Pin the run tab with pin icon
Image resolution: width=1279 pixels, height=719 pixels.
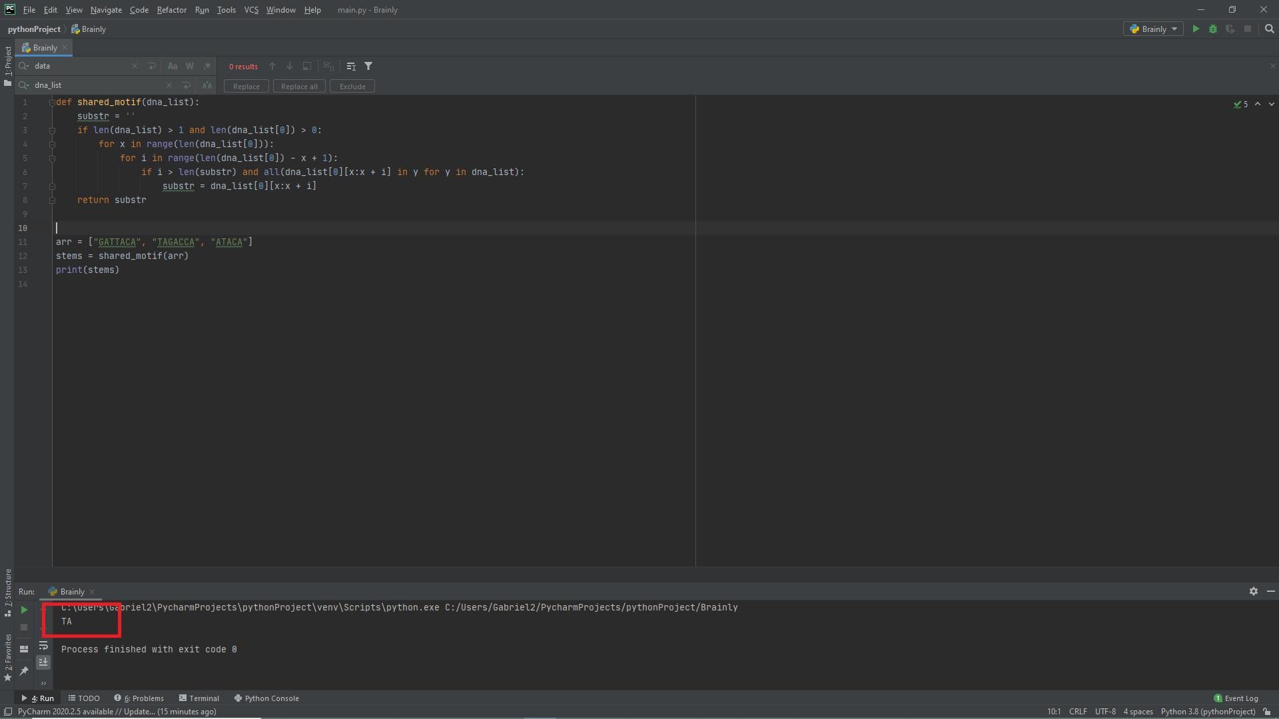pos(24,671)
